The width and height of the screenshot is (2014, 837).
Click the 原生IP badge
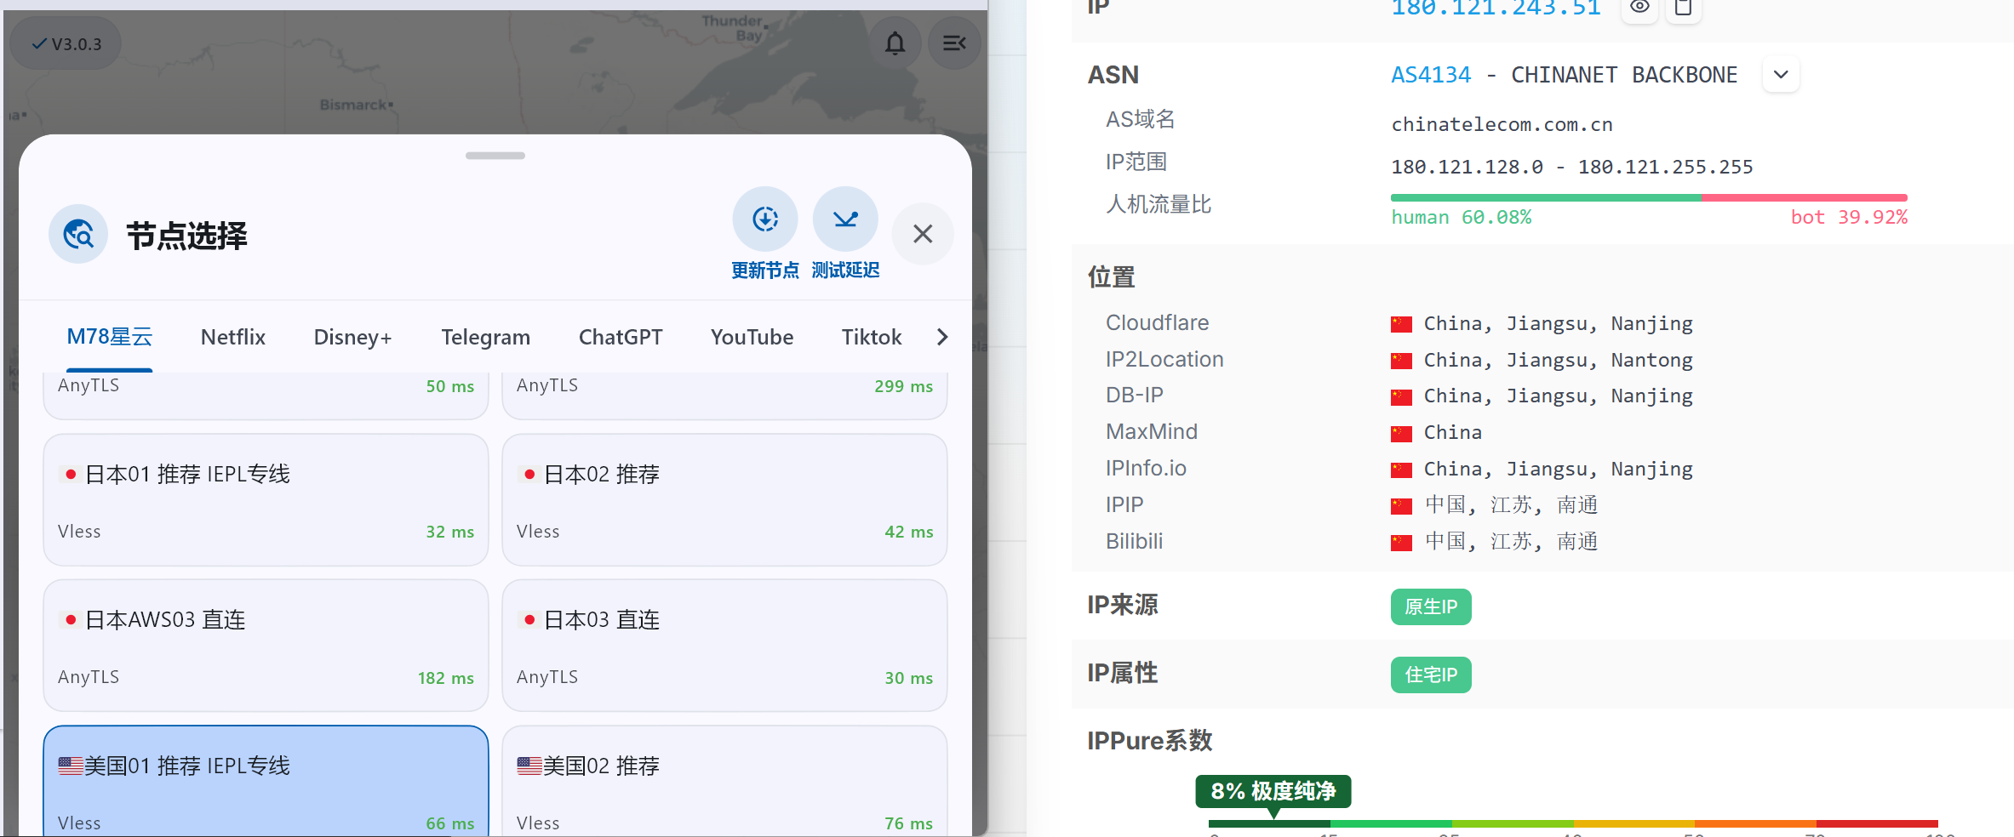click(x=1431, y=606)
